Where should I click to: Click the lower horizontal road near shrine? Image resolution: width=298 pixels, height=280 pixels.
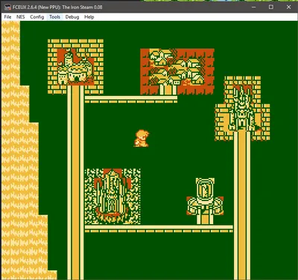159,229
